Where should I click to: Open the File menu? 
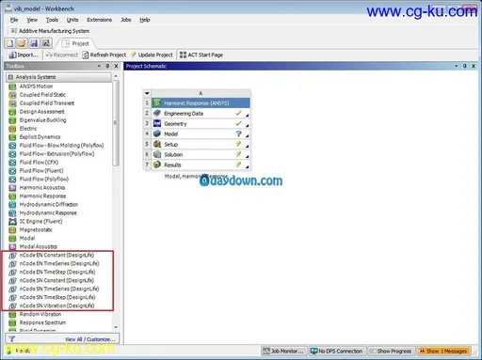click(x=14, y=20)
